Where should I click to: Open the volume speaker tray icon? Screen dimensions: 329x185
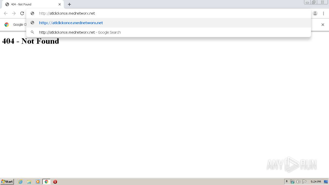point(298,182)
